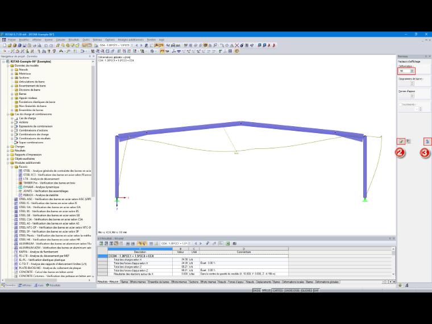Click the KAPPA module icon
The height and width of the screenshot is (324, 432).
coord(16,252)
